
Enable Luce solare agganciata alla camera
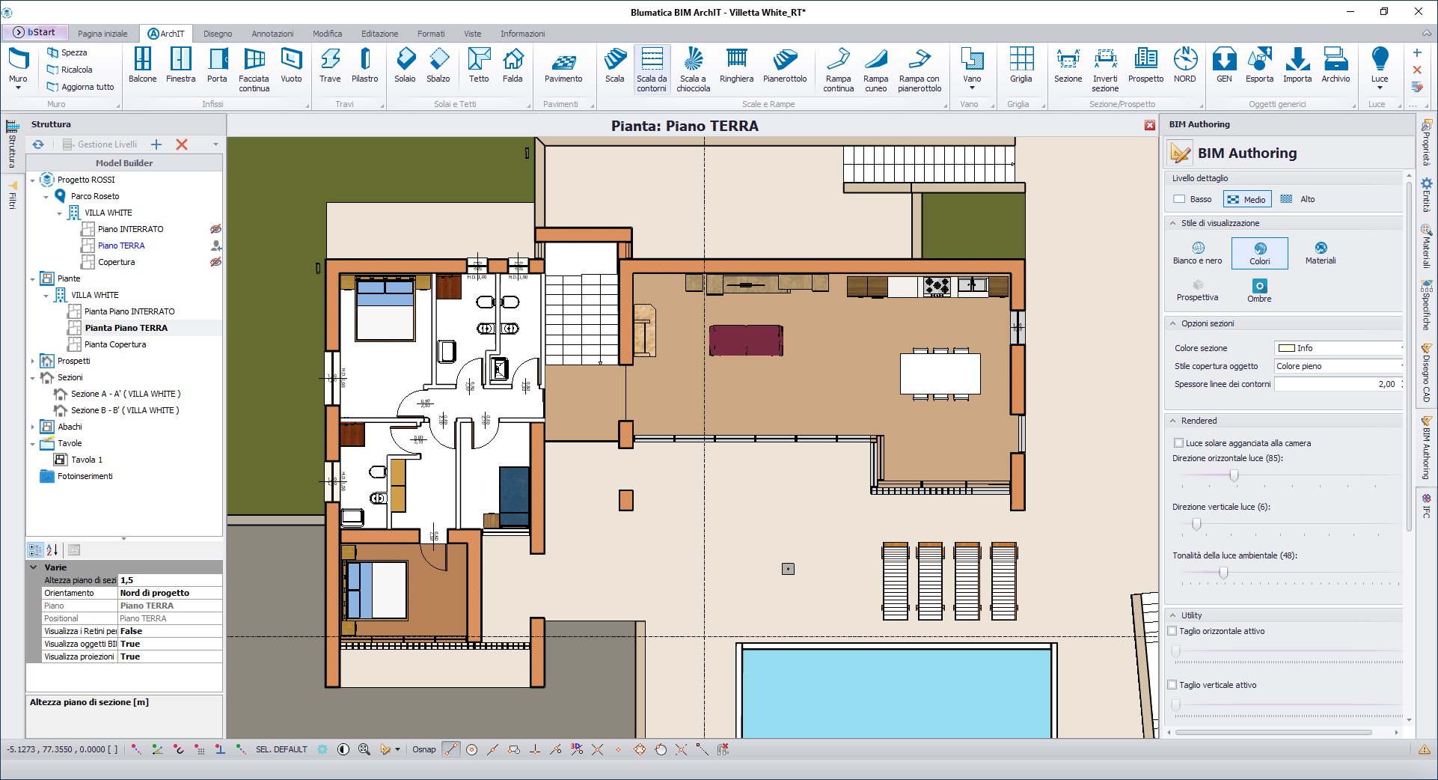click(1178, 443)
